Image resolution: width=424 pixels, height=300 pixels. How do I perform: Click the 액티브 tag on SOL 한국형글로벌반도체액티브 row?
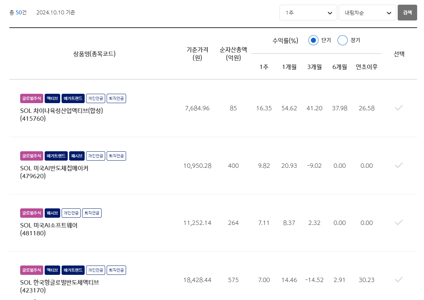[52, 270]
